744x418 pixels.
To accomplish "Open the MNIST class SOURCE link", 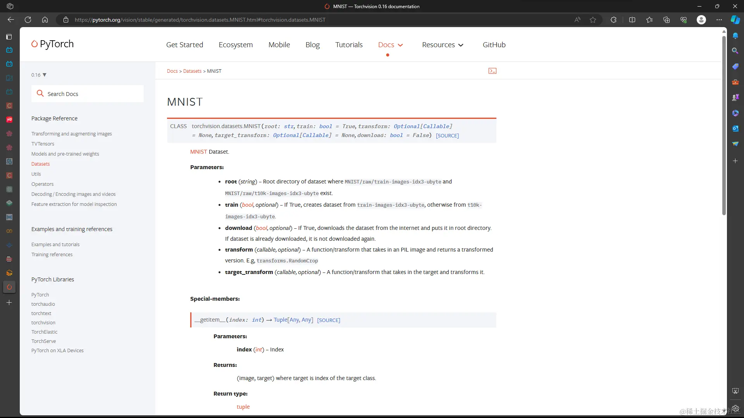I will (447, 136).
